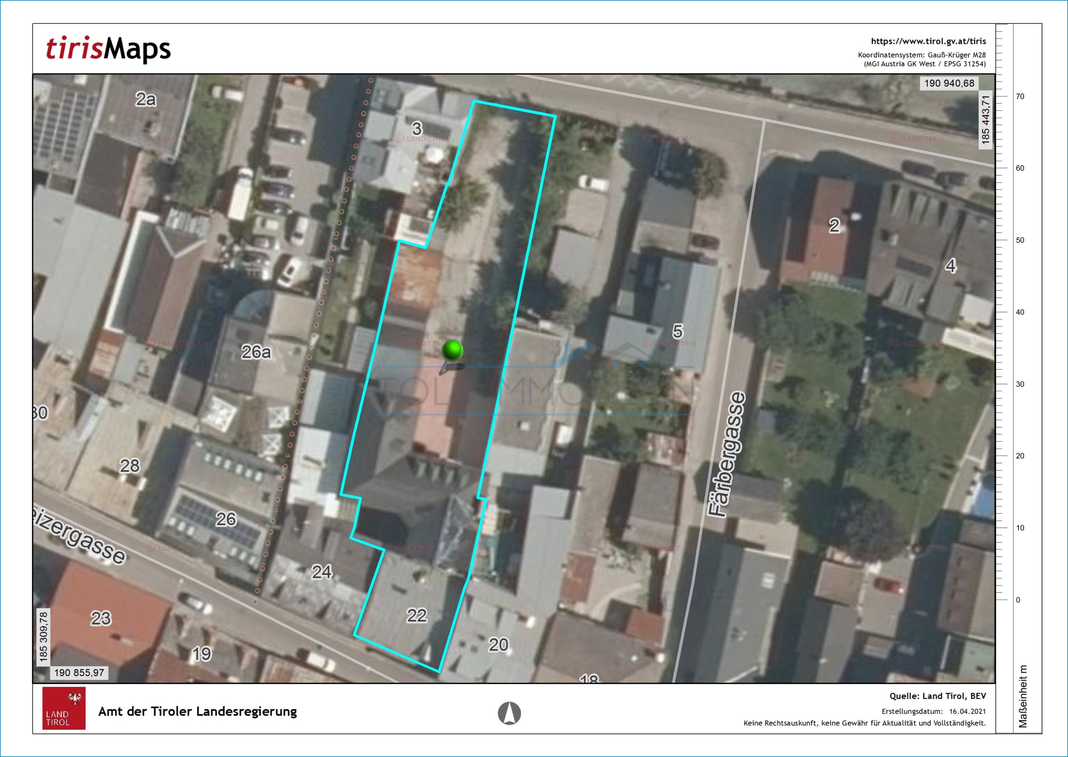Viewport: 1068px width, 757px height.
Task: Open the https://www.tirol.gv.at/tiris link
Action: pyautogui.click(x=928, y=41)
